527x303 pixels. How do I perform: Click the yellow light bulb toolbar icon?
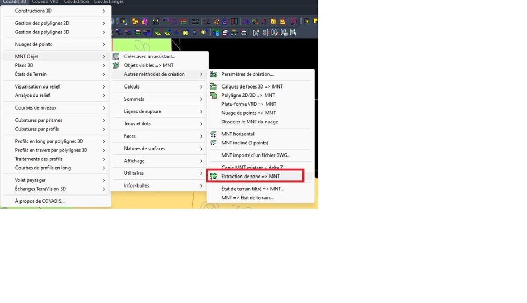point(203,32)
